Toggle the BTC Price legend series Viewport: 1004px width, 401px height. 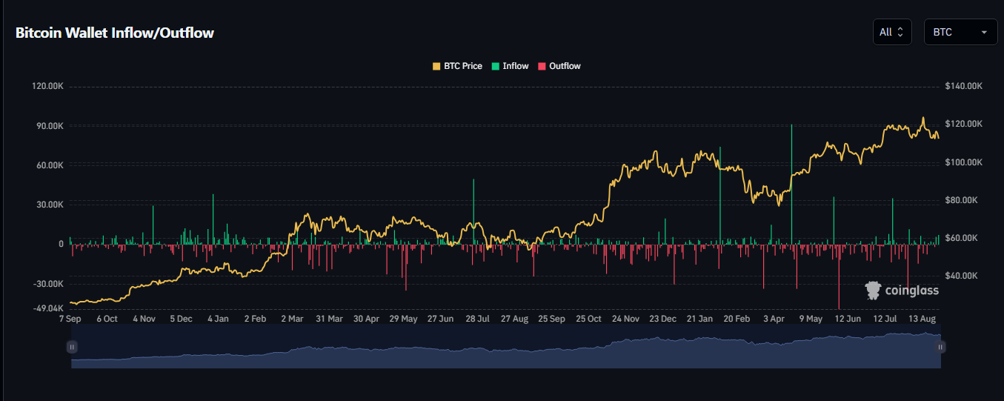pos(457,66)
